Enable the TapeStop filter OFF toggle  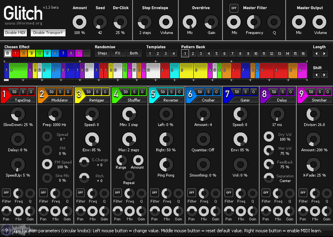click(x=6, y=193)
